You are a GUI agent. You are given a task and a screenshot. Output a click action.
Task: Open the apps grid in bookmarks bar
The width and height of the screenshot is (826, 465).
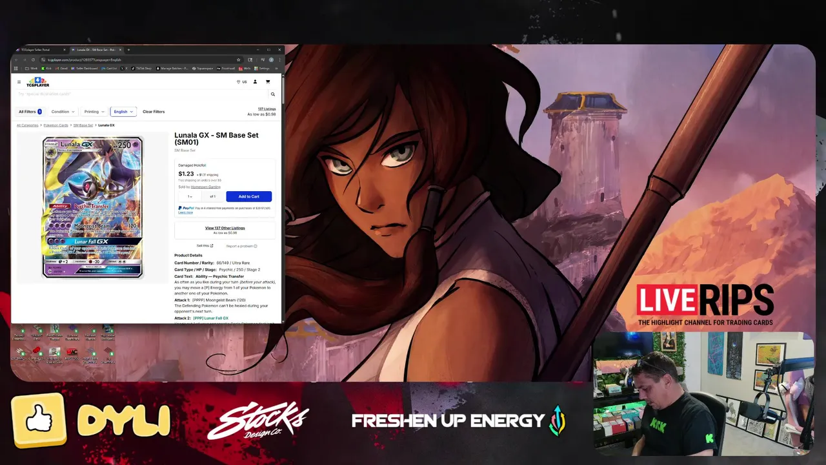16,68
